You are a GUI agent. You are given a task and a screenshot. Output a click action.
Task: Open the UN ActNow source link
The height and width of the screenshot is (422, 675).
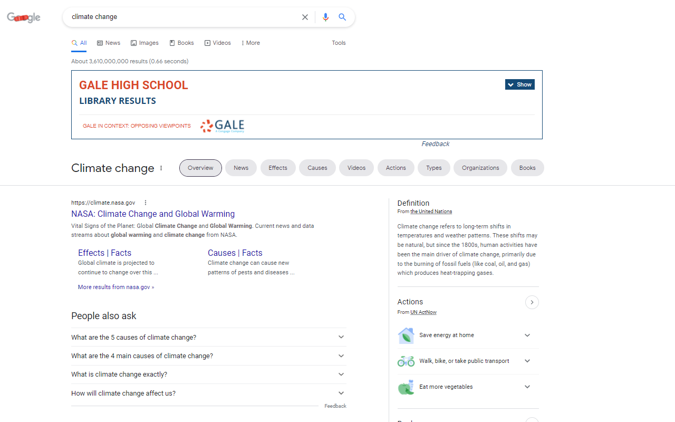[x=423, y=312]
